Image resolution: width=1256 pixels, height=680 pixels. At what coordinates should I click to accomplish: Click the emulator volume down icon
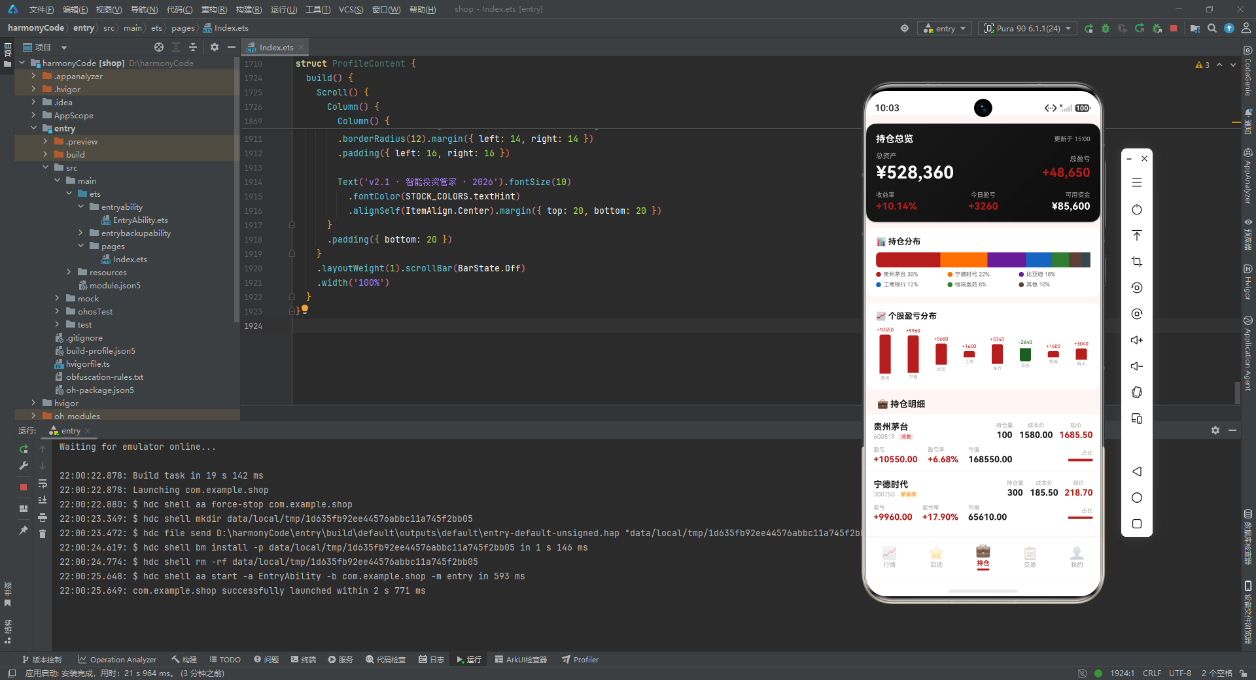(1137, 366)
